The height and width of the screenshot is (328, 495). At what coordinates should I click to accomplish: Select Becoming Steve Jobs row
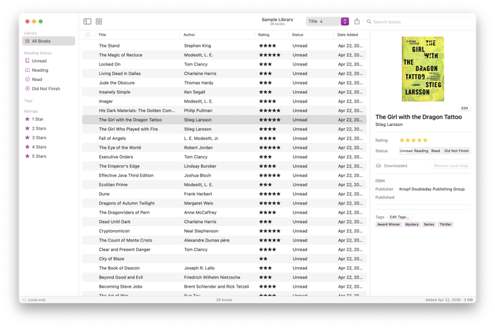pyautogui.click(x=224, y=287)
